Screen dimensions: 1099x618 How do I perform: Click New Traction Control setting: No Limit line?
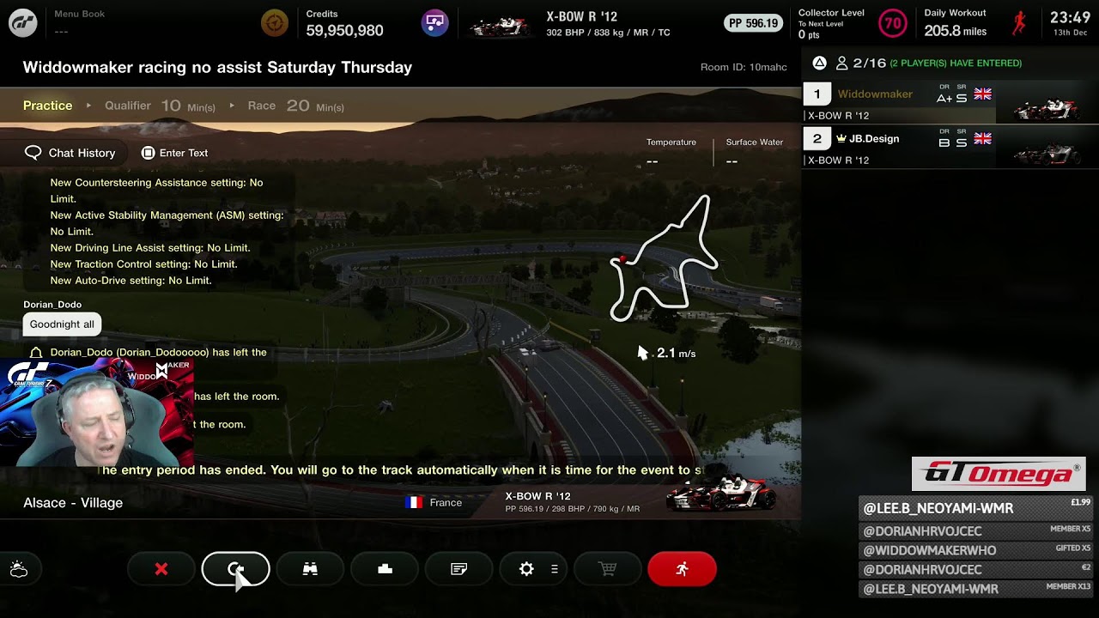143,264
